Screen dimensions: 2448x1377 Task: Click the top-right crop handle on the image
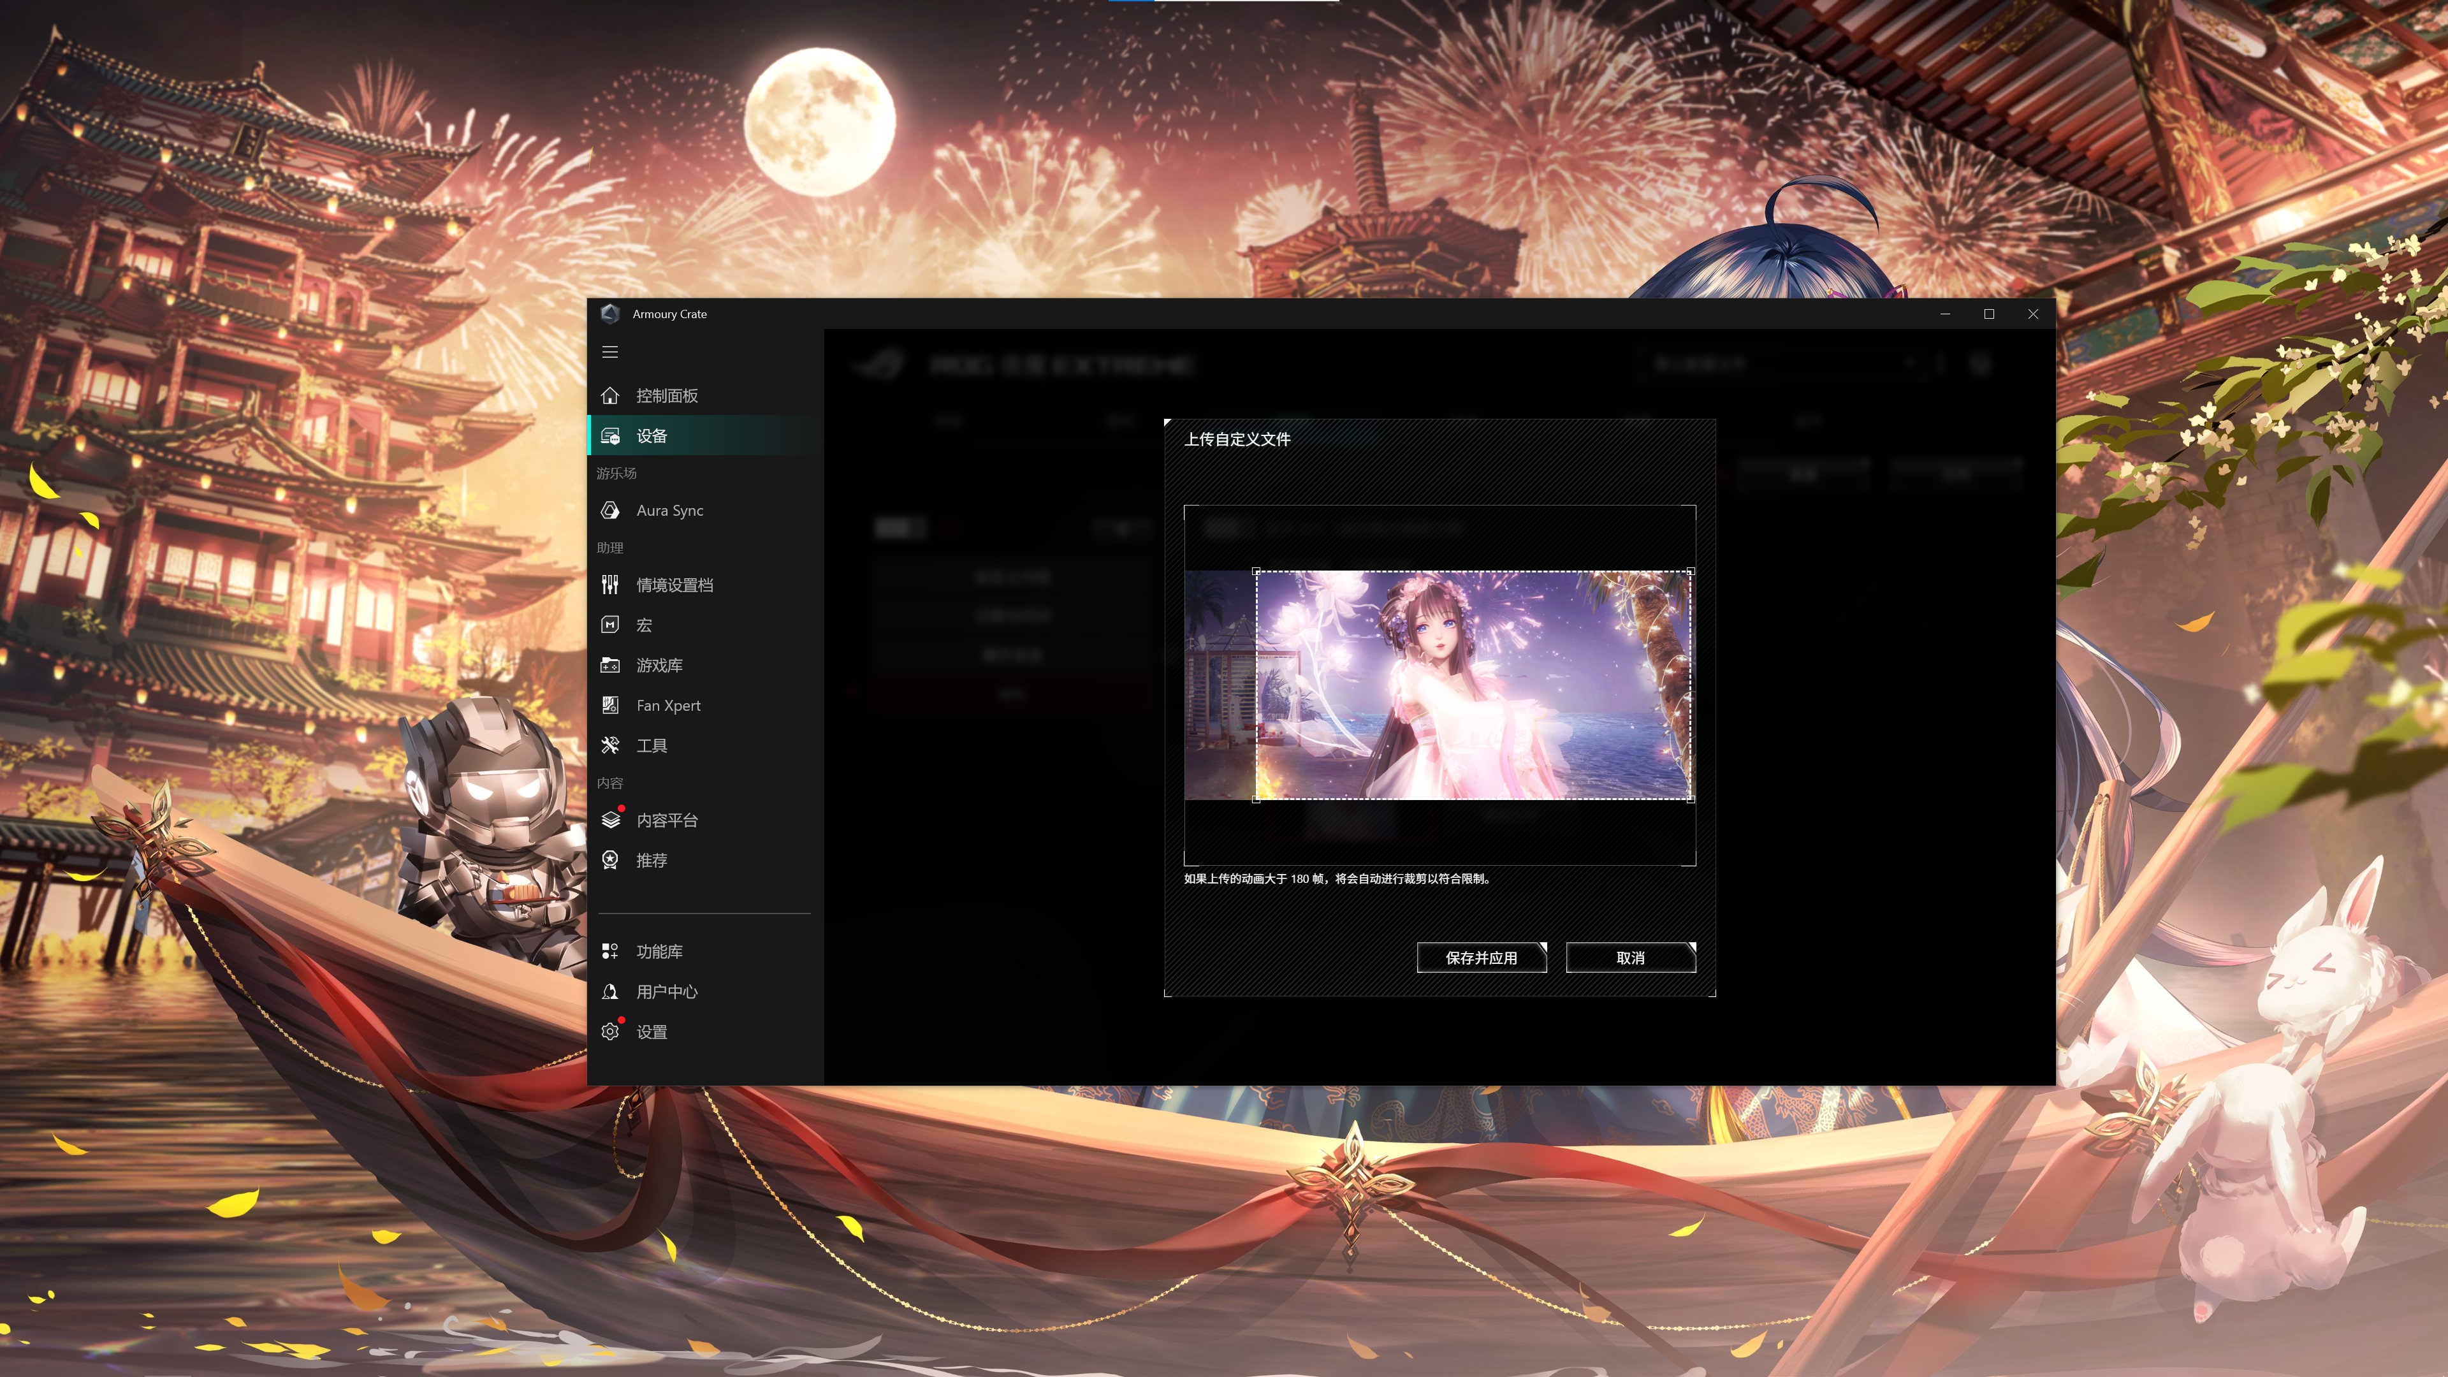[x=1691, y=571]
